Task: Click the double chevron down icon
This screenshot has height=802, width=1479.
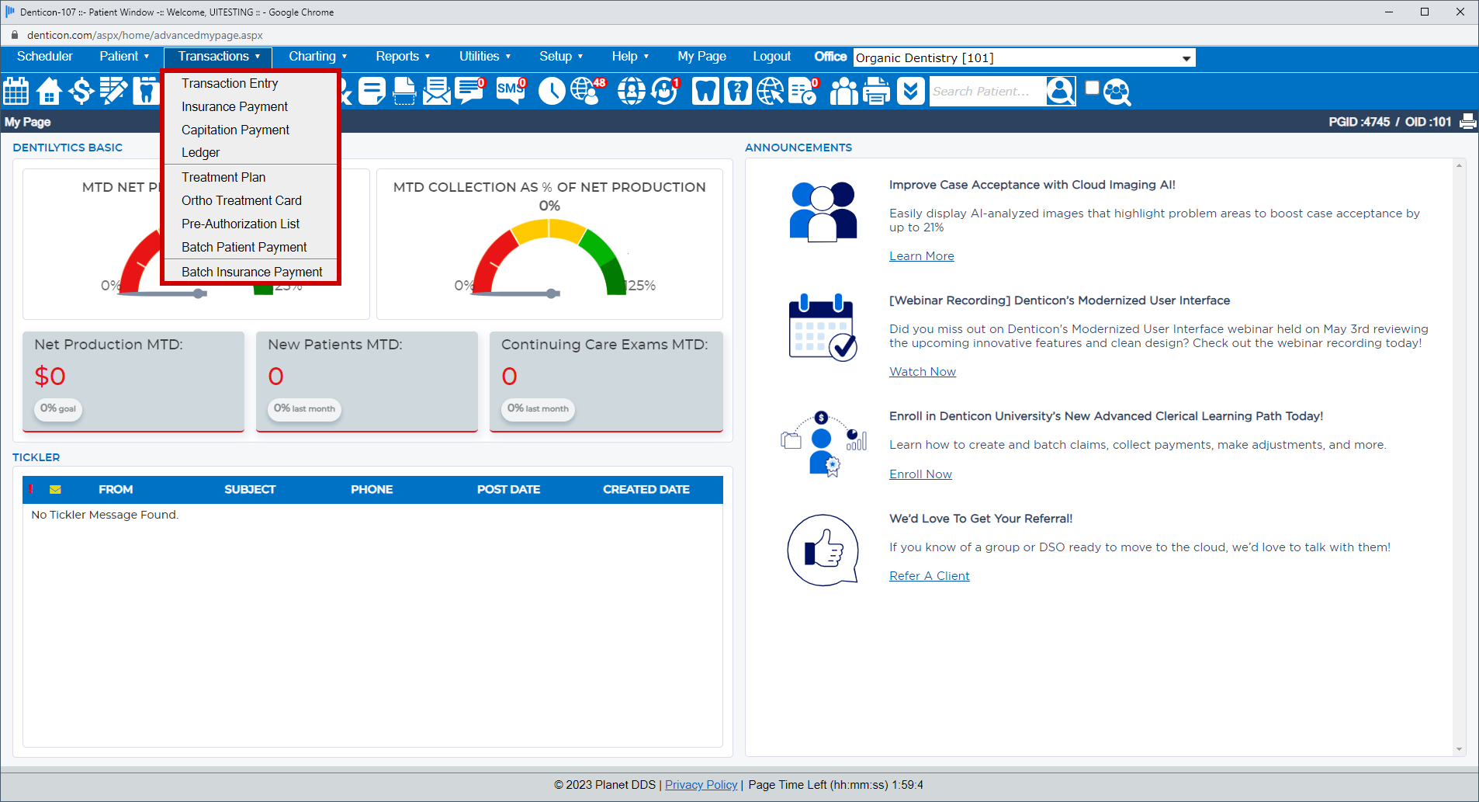Action: pos(911,91)
